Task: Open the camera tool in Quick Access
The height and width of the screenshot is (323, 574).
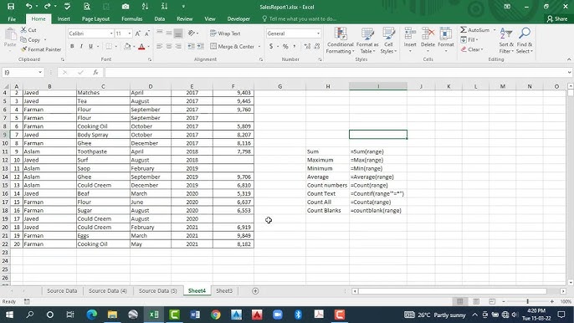Action: 126,6
